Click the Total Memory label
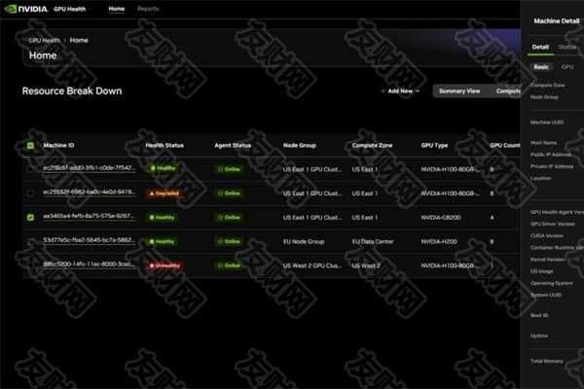The image size is (584, 389). 546,361
